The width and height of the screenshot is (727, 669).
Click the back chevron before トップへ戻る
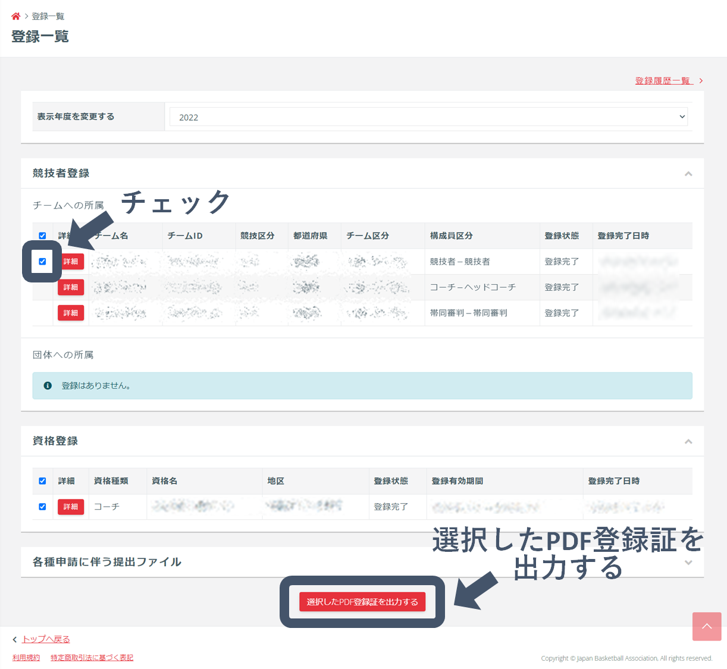click(x=15, y=639)
